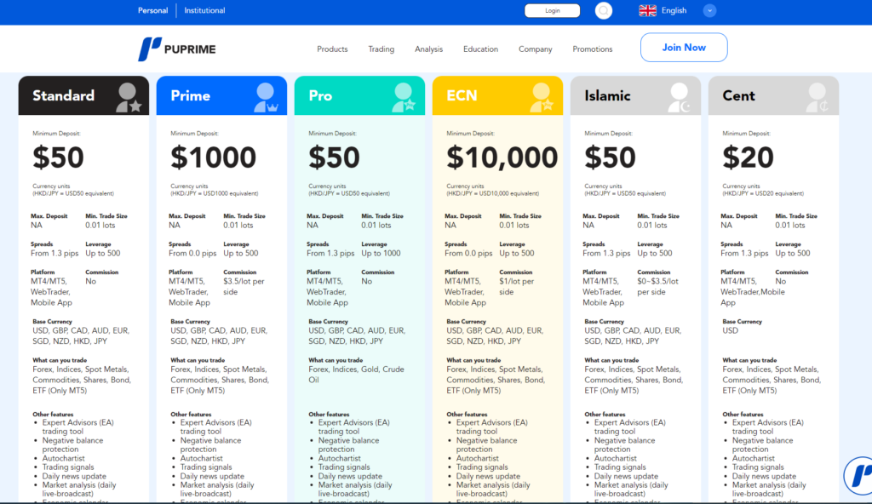Switch to the Institutional tab
872x504 pixels.
204,10
